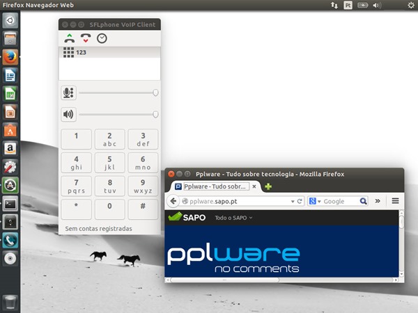Open the Ubuntu Dash home launcher icon
This screenshot has height=313, width=418.
pyautogui.click(x=10, y=20)
